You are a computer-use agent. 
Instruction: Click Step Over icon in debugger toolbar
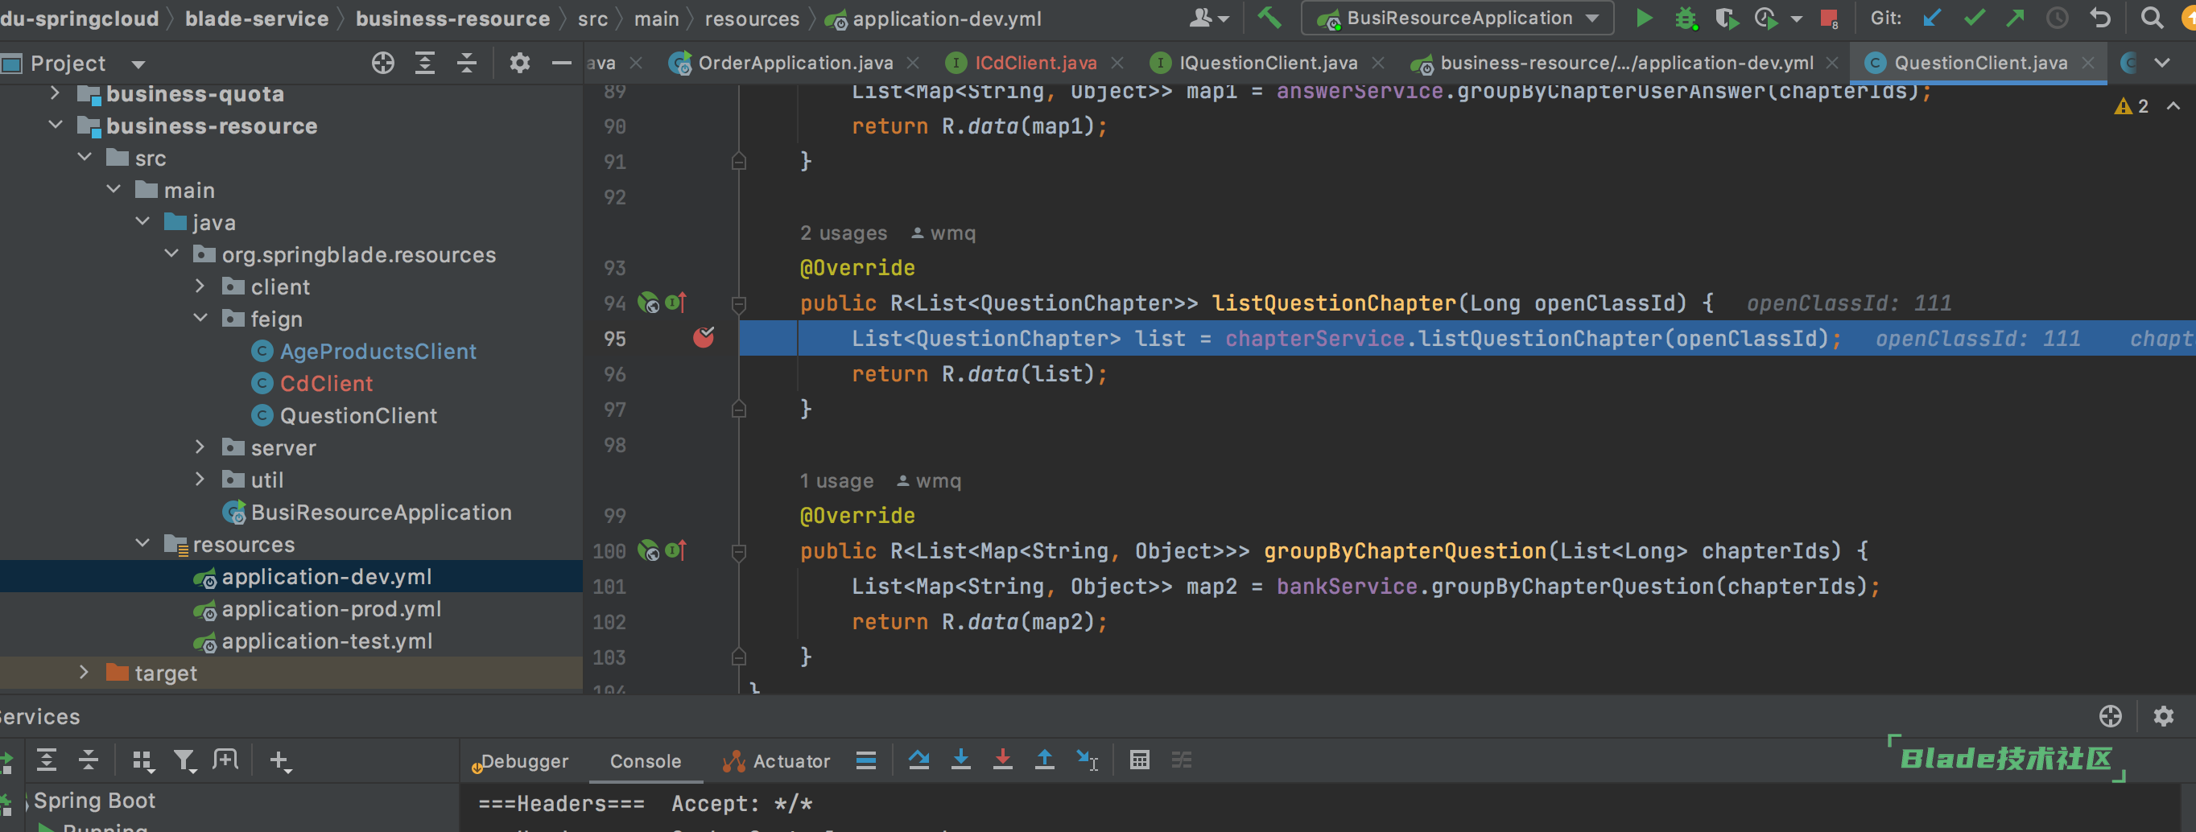(x=919, y=760)
